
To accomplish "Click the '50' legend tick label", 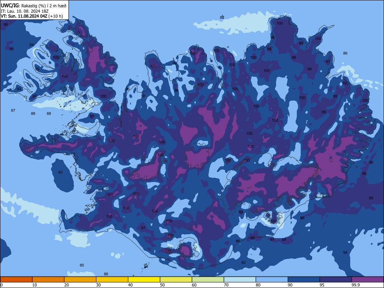I will point(162,285).
